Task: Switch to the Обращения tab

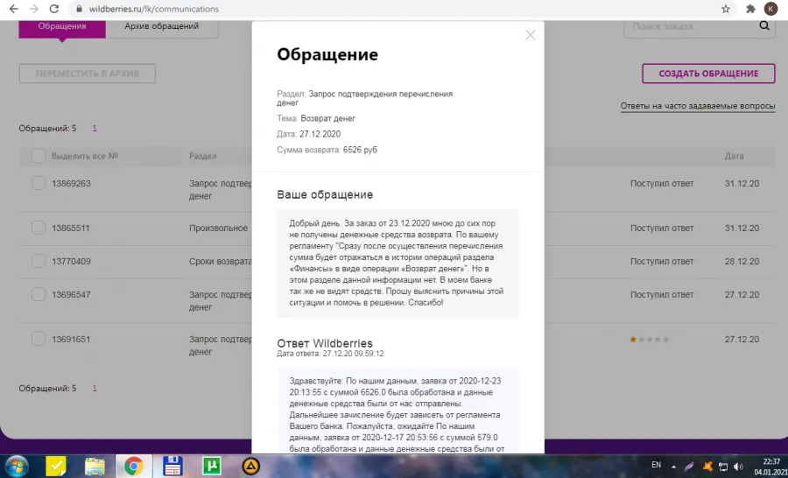Action: tap(62, 26)
